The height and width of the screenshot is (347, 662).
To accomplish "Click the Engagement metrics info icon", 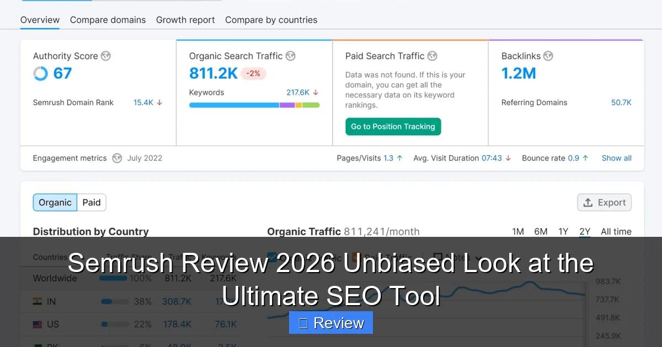I will click(x=117, y=158).
